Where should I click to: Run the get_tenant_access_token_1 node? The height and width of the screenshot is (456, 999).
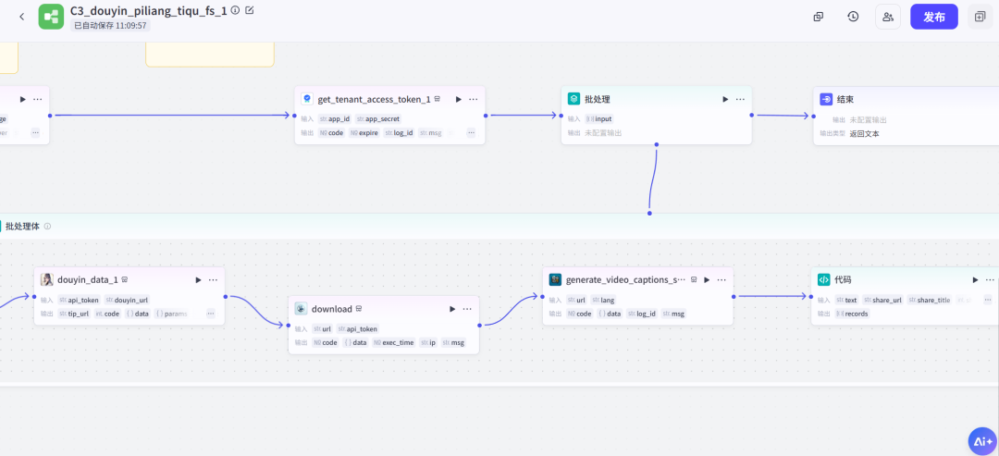[458, 99]
